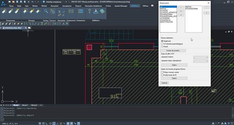Screen dimensions: 234x125
Task: Toggle the ortho mode icon in the status bar
Action: [47, 123]
